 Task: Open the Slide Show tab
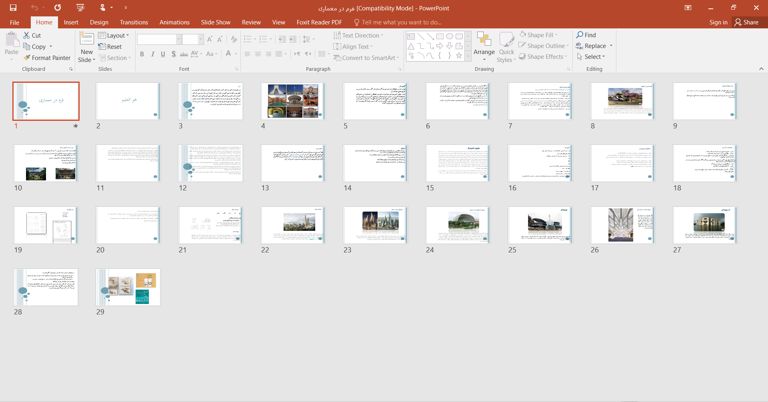216,22
